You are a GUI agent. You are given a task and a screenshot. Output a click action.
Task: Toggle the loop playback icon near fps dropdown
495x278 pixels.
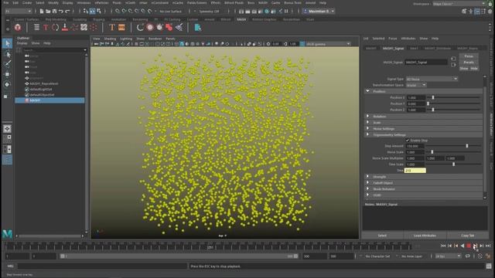pyautogui.click(x=467, y=256)
